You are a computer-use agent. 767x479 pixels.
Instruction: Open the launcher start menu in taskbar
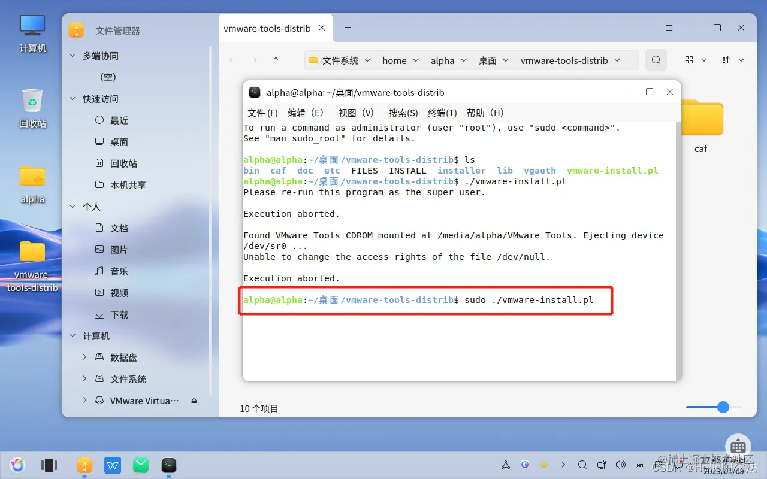[x=17, y=465]
